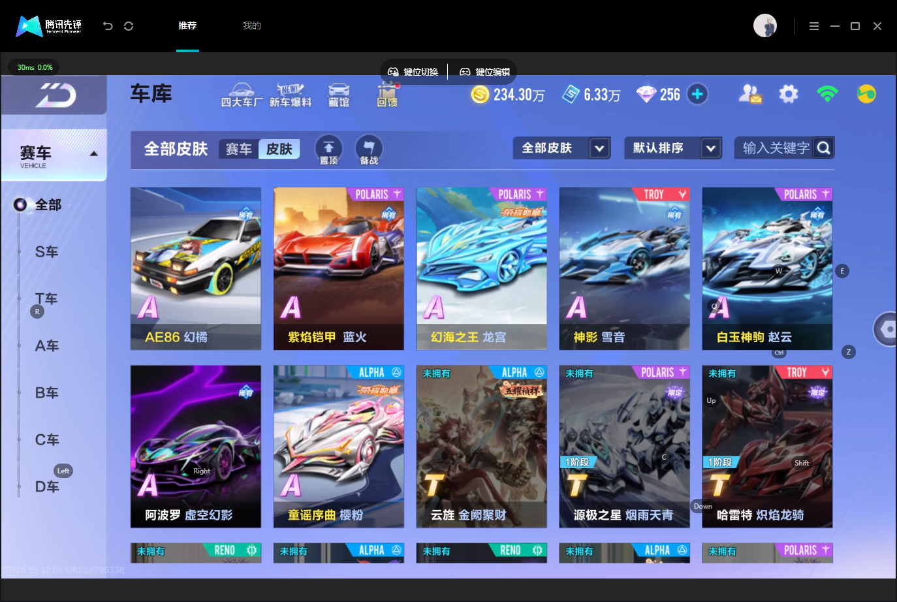Open 云旌 金阙聚财 skin card
Viewport: 897px width, 602px height.
click(482, 447)
